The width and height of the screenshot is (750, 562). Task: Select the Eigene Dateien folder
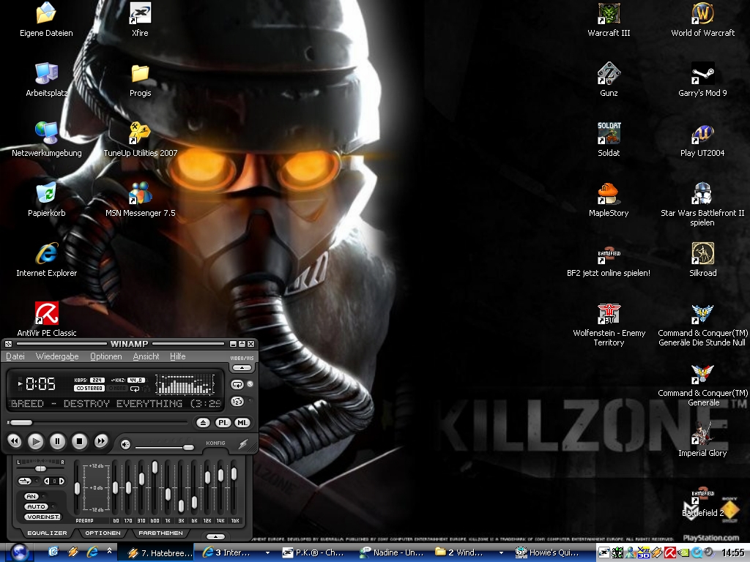click(46, 20)
